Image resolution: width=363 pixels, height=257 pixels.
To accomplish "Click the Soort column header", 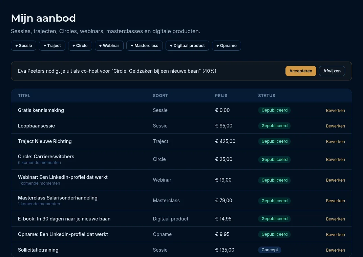I will [161, 95].
